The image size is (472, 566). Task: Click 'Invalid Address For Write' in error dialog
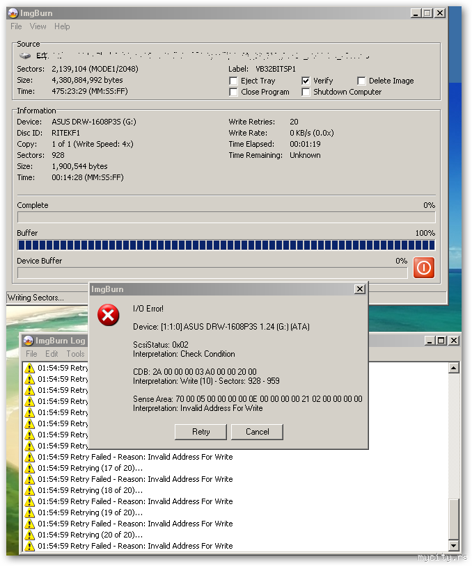tap(221, 408)
